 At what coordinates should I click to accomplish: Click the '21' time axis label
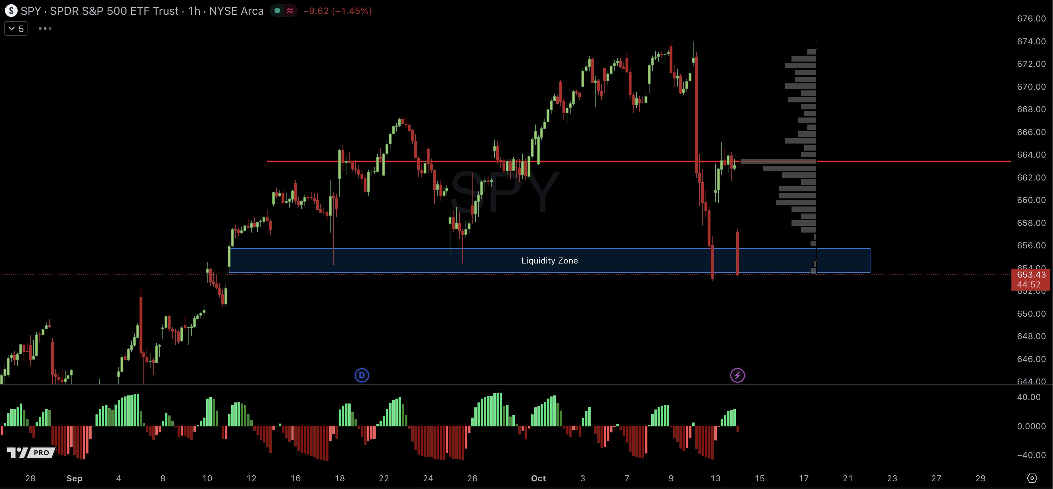[848, 478]
